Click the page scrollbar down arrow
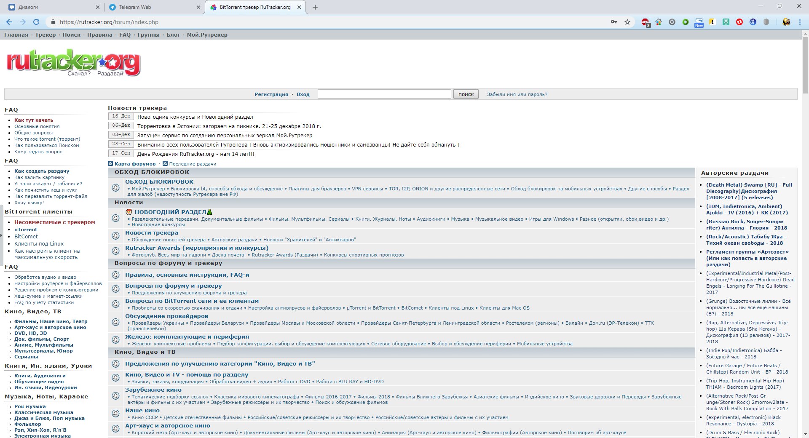Image resolution: width=809 pixels, height=438 pixels. click(x=805, y=434)
